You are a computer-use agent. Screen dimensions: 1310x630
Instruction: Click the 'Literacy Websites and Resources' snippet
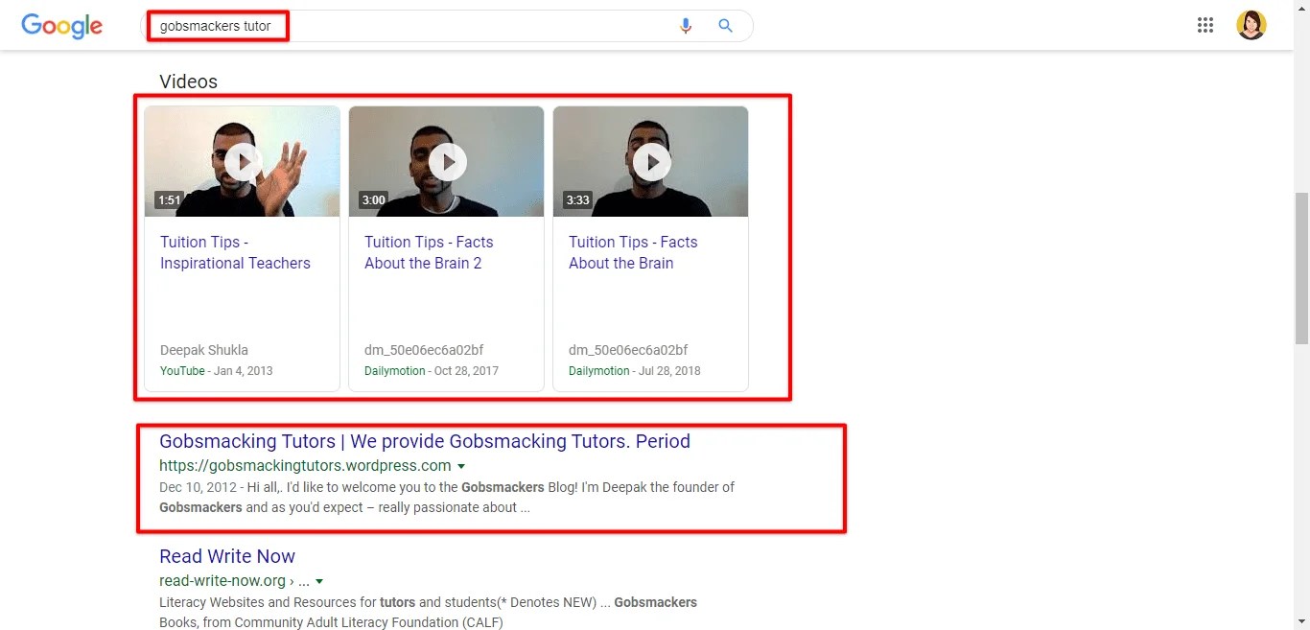428,613
